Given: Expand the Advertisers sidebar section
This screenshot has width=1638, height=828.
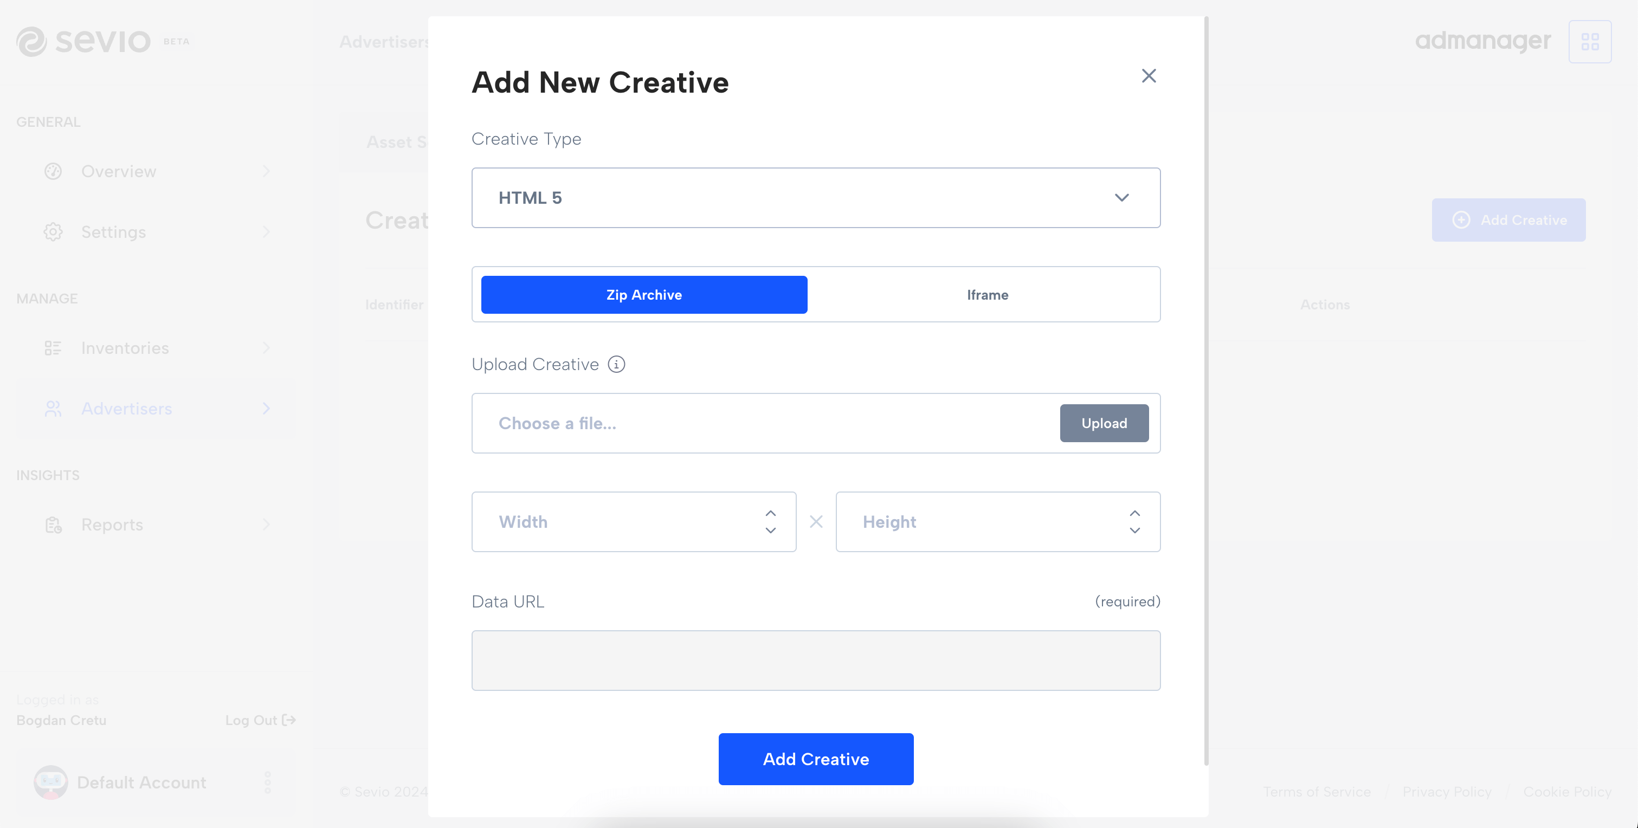Looking at the screenshot, I should (267, 409).
